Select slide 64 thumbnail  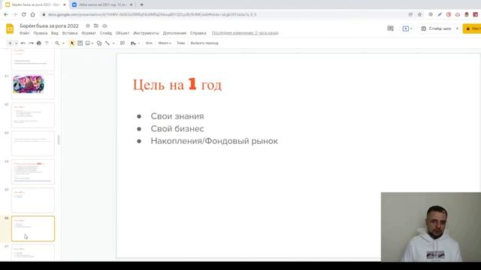pyautogui.click(x=33, y=172)
